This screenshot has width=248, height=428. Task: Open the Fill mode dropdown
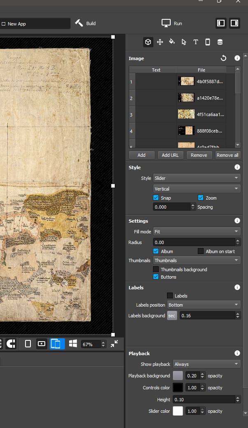click(x=197, y=231)
